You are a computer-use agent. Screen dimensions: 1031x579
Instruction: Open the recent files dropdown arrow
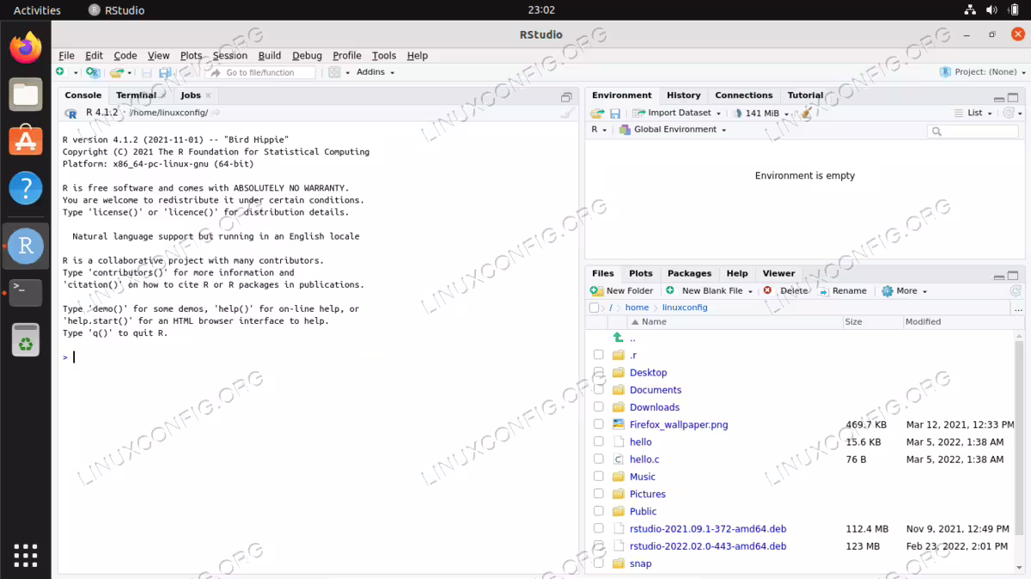130,73
